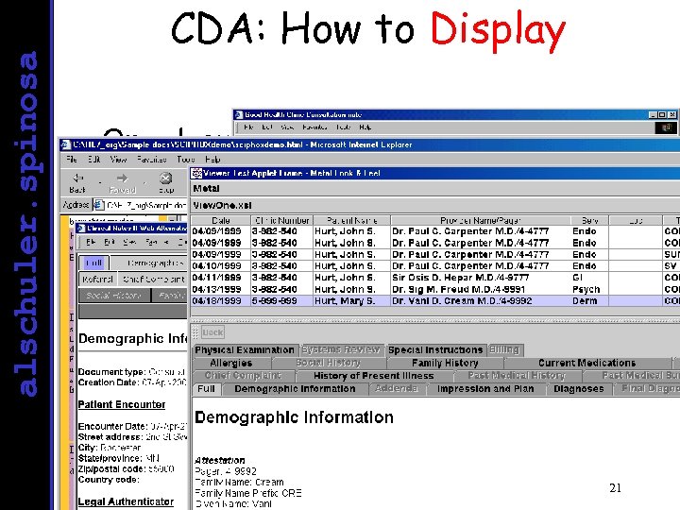Open Favorites menu in Internet Explorer window
Screen dimensions: 680x510
(x=152, y=160)
